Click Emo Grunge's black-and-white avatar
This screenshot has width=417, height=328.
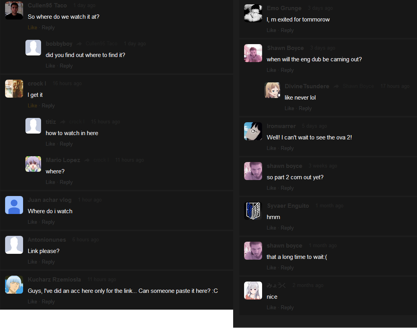point(253,13)
